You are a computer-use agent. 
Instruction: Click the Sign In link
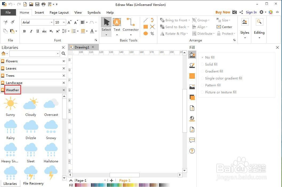[x=251, y=12]
